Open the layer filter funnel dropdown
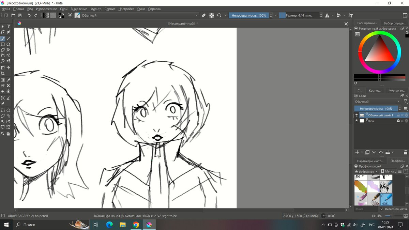The image size is (409, 230). pyautogui.click(x=406, y=102)
